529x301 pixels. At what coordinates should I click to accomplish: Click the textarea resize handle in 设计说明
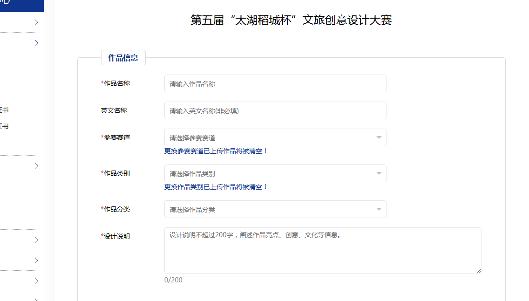(478, 271)
